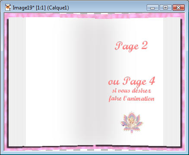Image resolution: width=189 pixels, height=155 pixels.
Task: Click the Image19 title bar text
Action: coord(41,8)
